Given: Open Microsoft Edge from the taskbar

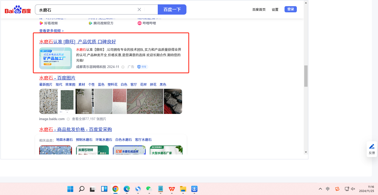Looking at the screenshot, I should 127,189.
